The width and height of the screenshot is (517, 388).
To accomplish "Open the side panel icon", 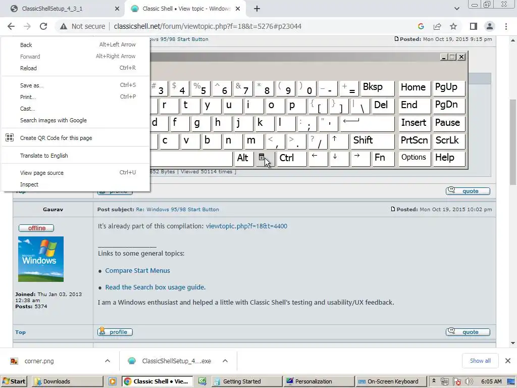I will pos(474,26).
